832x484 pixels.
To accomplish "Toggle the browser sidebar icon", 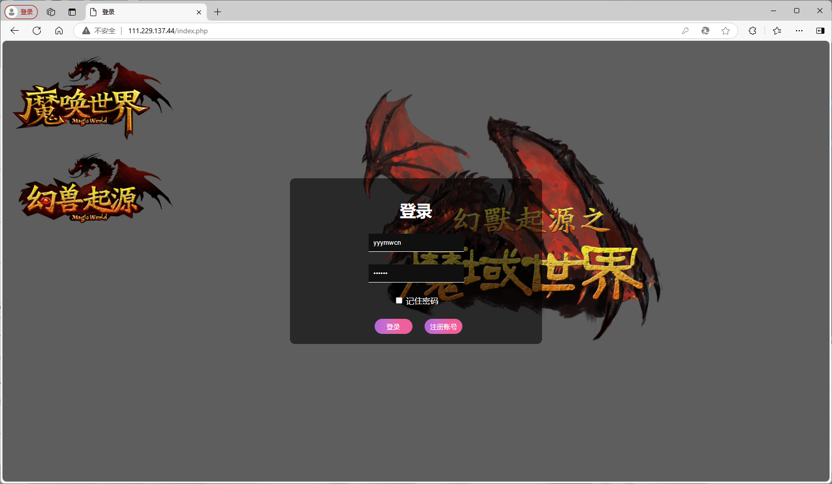I will coord(820,31).
